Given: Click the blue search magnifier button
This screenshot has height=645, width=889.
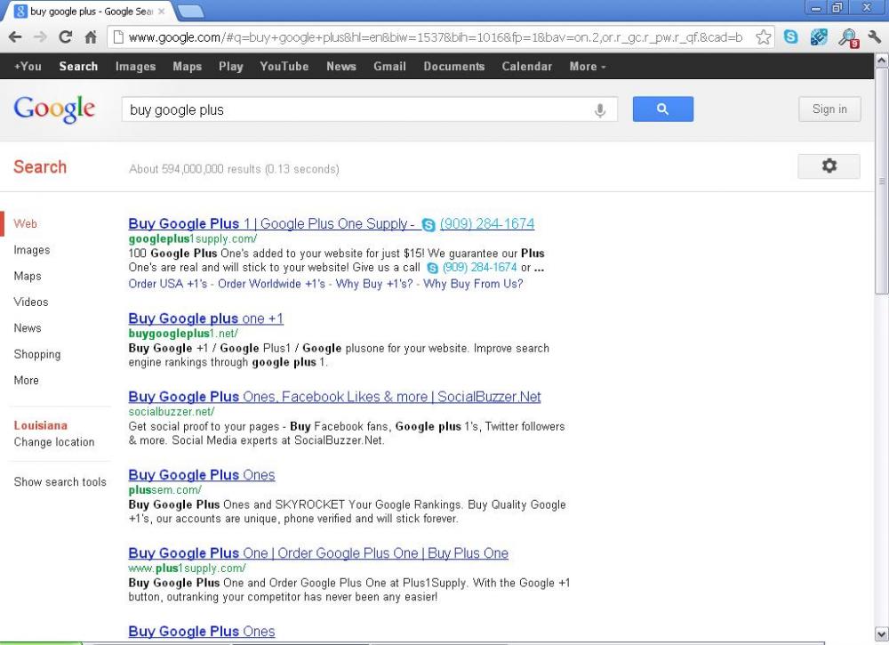Looking at the screenshot, I should pos(663,109).
